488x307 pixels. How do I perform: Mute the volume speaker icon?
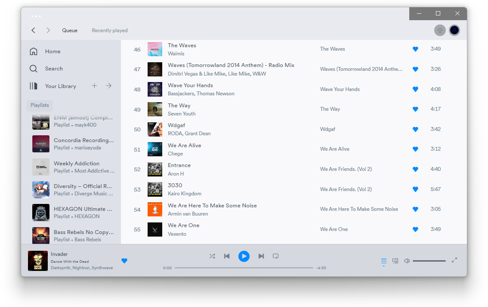point(407,261)
